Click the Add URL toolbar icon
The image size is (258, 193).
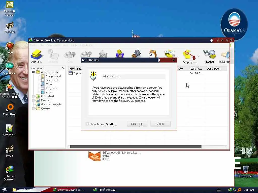click(x=36, y=56)
